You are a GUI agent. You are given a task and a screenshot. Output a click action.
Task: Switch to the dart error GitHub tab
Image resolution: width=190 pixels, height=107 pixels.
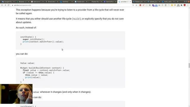pyautogui.click(x=37, y=2)
